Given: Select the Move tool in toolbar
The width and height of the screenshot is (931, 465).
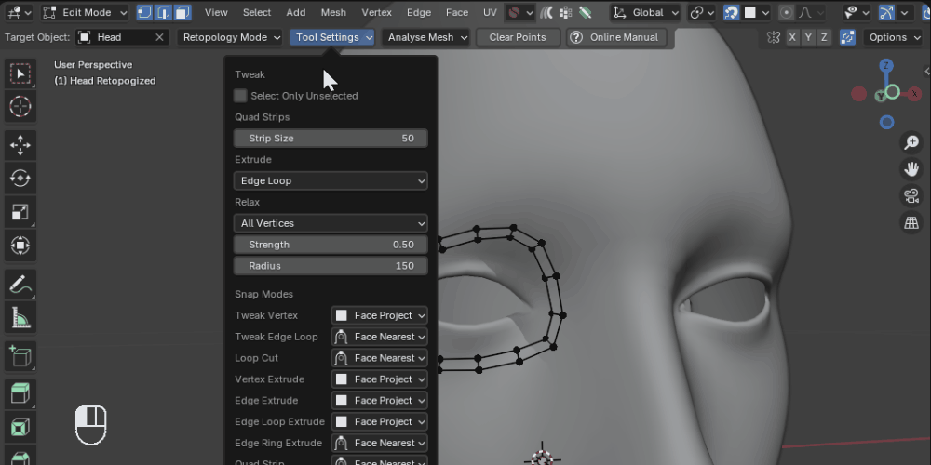Looking at the screenshot, I should pyautogui.click(x=20, y=144).
